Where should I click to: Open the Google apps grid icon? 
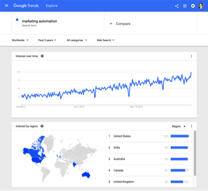[185, 6]
